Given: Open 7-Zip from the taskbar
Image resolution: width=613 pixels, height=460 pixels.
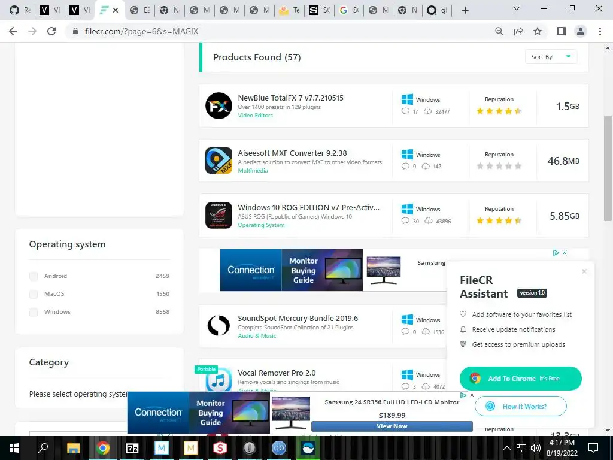Looking at the screenshot, I should tap(132, 448).
